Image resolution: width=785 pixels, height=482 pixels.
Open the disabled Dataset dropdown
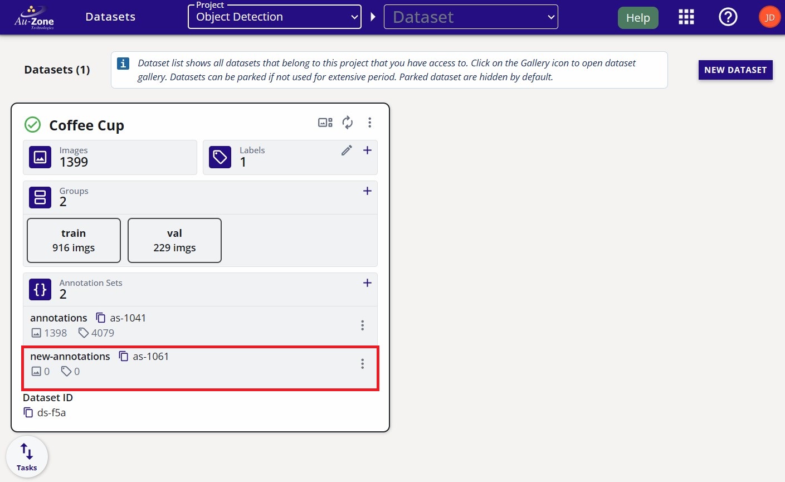pos(470,17)
